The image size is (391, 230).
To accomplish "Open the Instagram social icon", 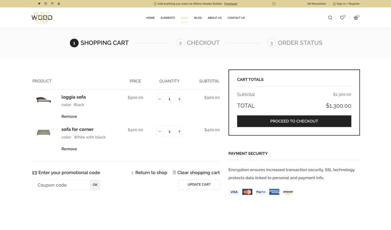I will coord(46,3).
